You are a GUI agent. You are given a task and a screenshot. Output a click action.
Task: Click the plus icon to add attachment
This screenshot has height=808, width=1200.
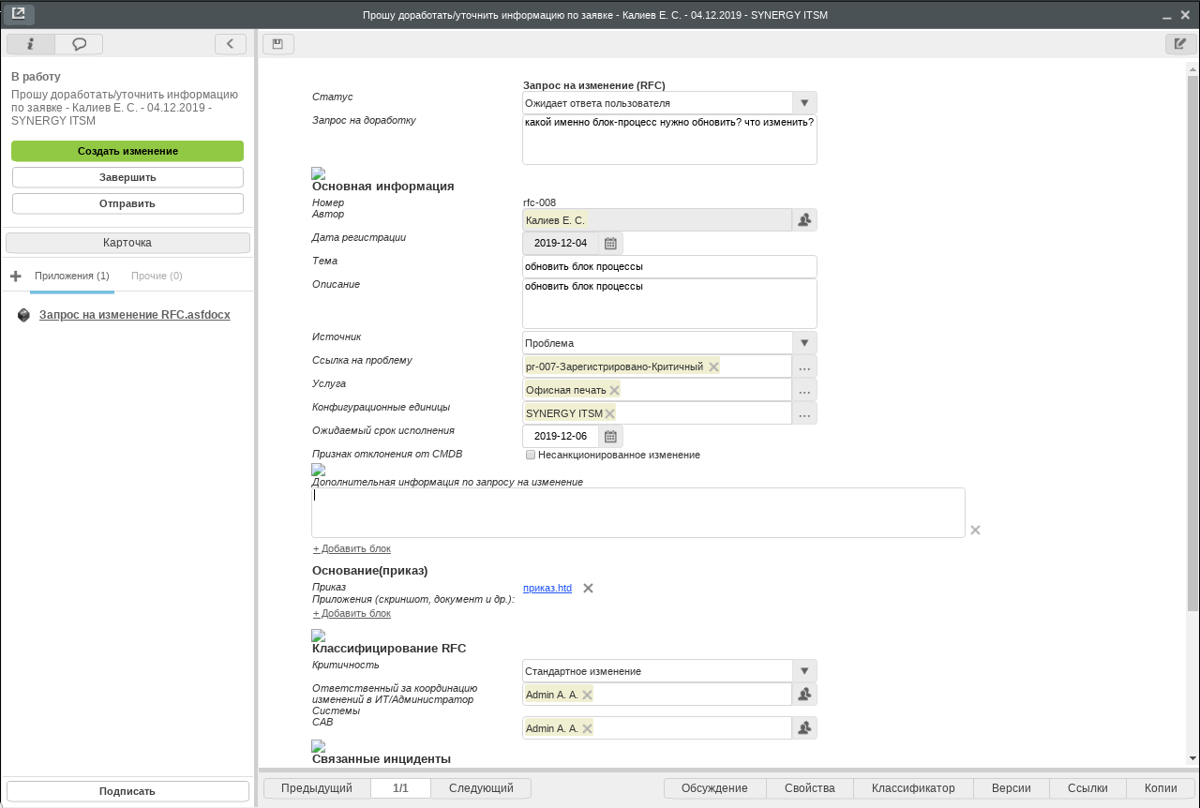[16, 277]
